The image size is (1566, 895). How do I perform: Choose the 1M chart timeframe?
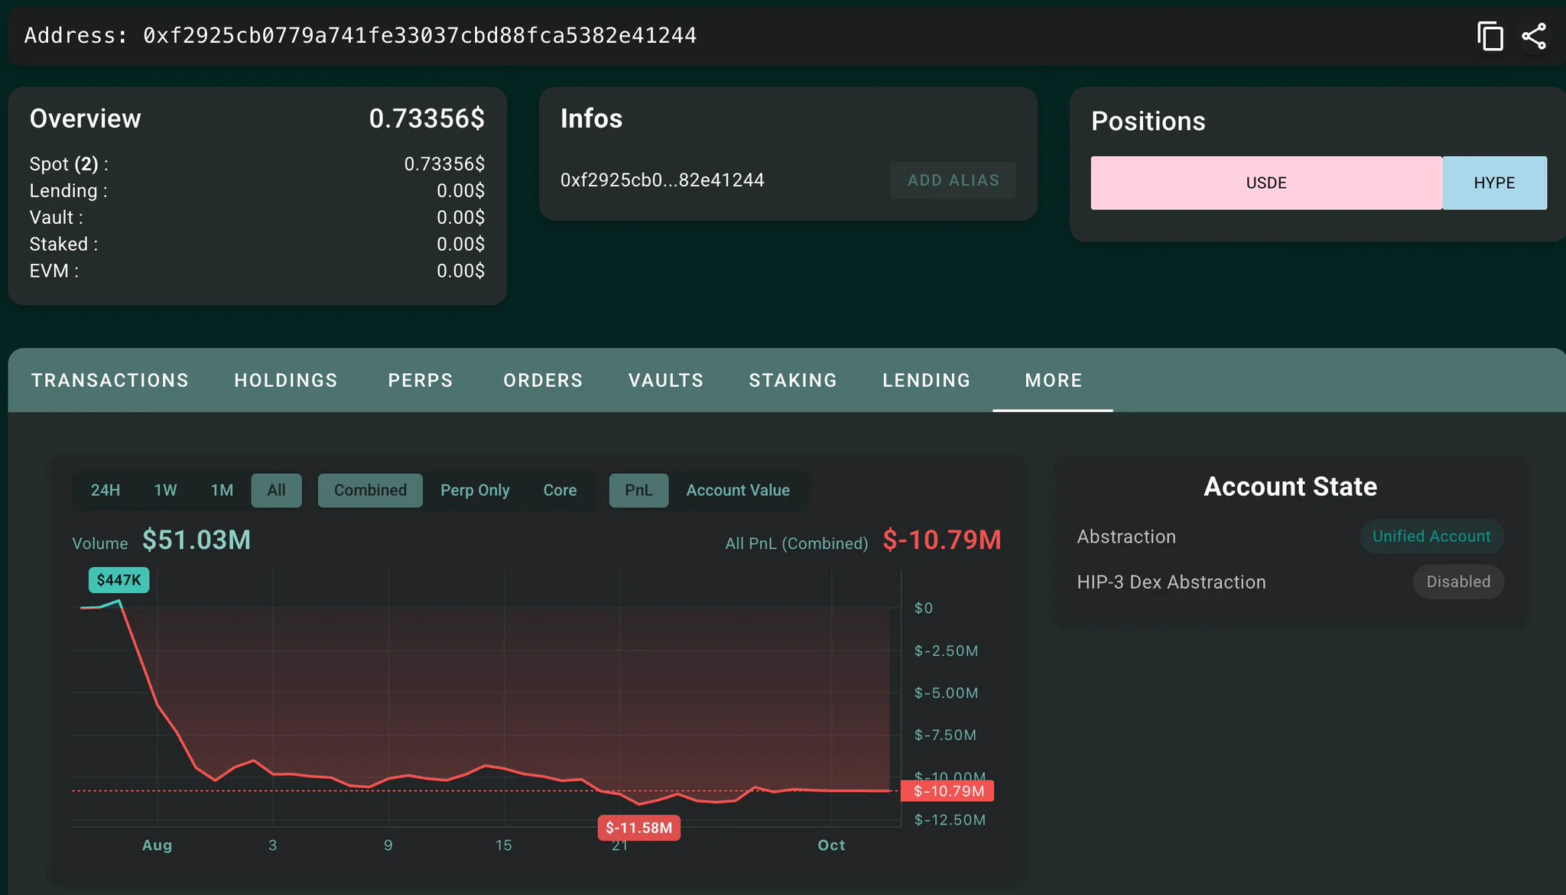pyautogui.click(x=222, y=490)
